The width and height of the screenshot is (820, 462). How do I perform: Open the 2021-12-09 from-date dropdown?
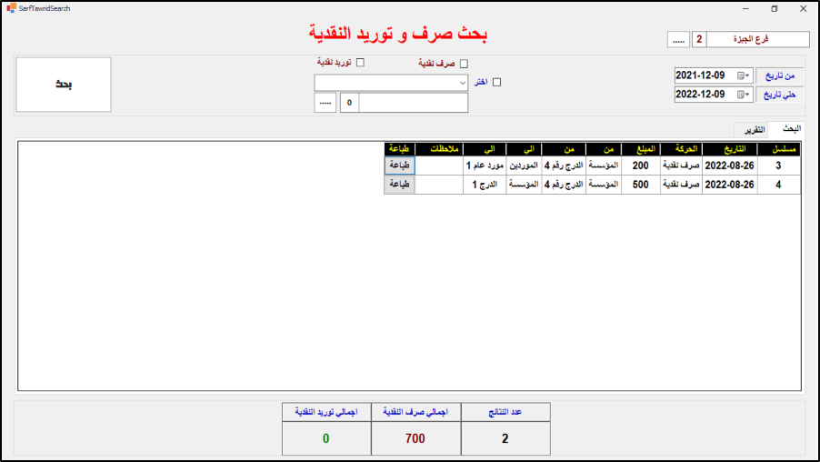point(748,75)
